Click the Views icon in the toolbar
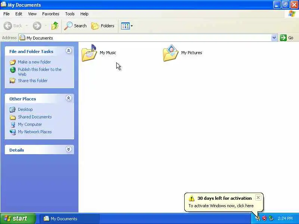This screenshot has height=224, width=299. tap(125, 26)
